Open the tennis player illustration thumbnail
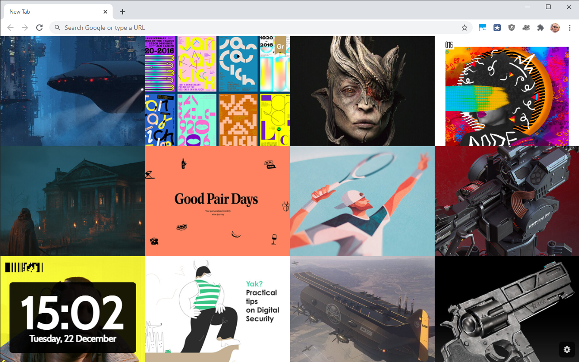 point(362,201)
